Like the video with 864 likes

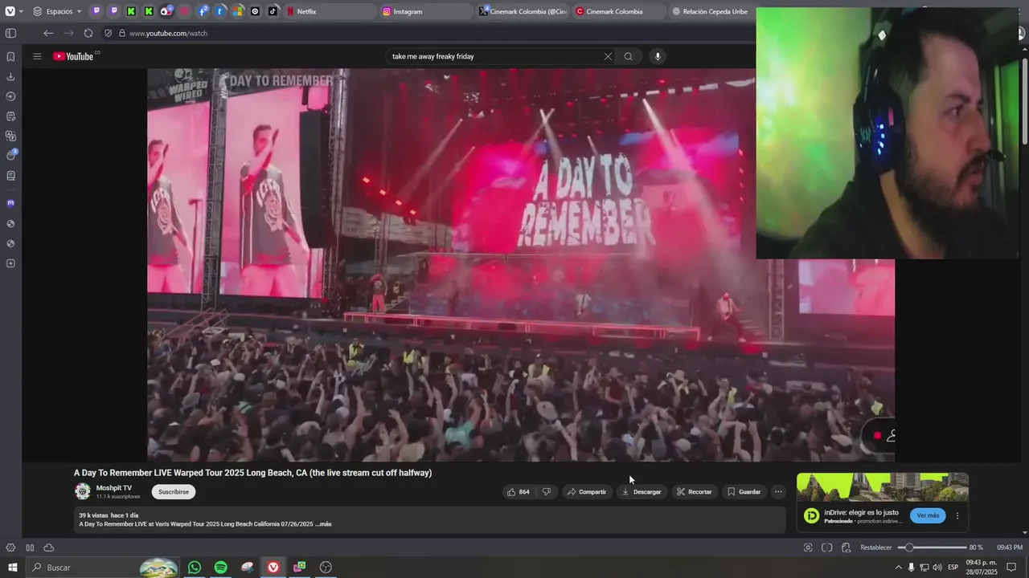519,491
